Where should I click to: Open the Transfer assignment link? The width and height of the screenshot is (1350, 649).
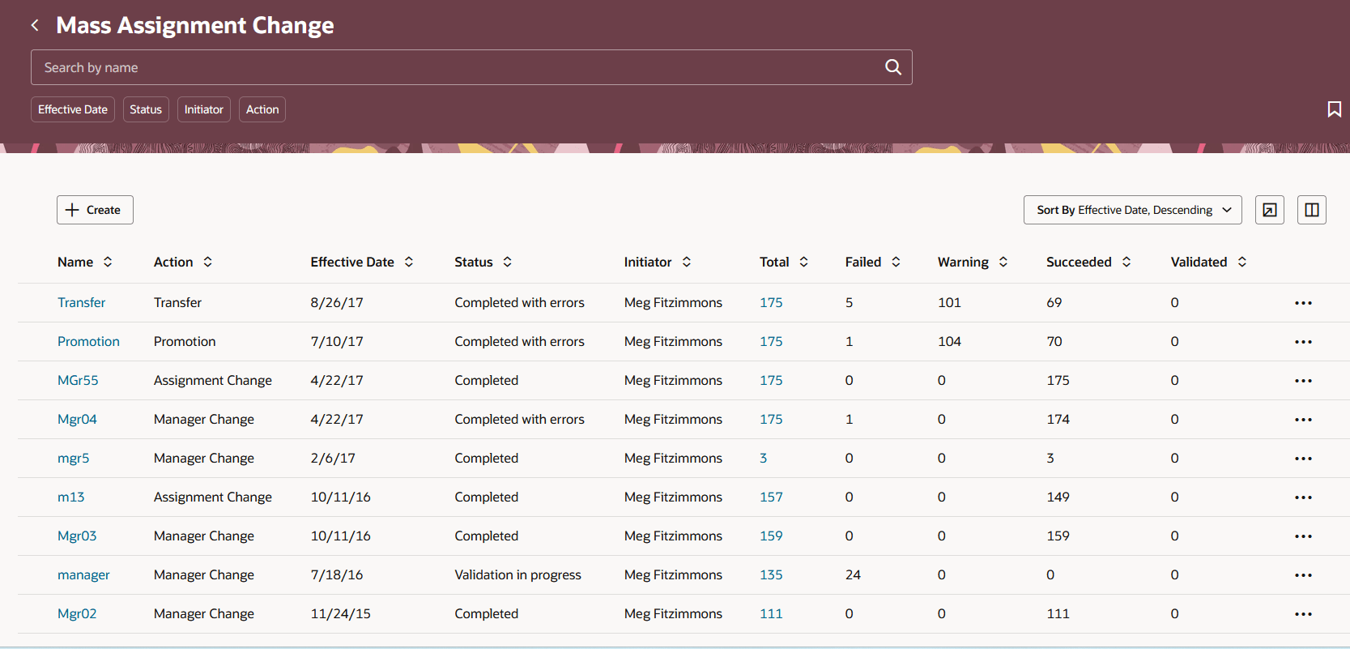pos(81,302)
